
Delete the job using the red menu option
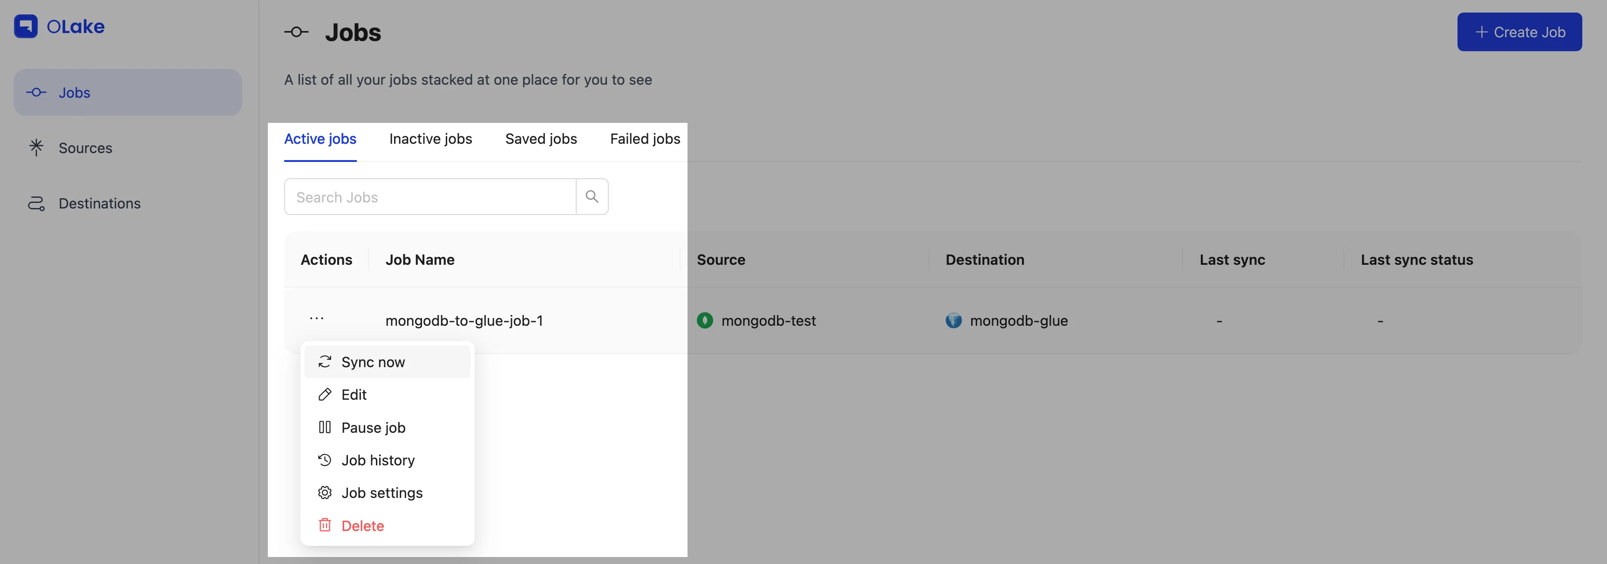point(362,526)
